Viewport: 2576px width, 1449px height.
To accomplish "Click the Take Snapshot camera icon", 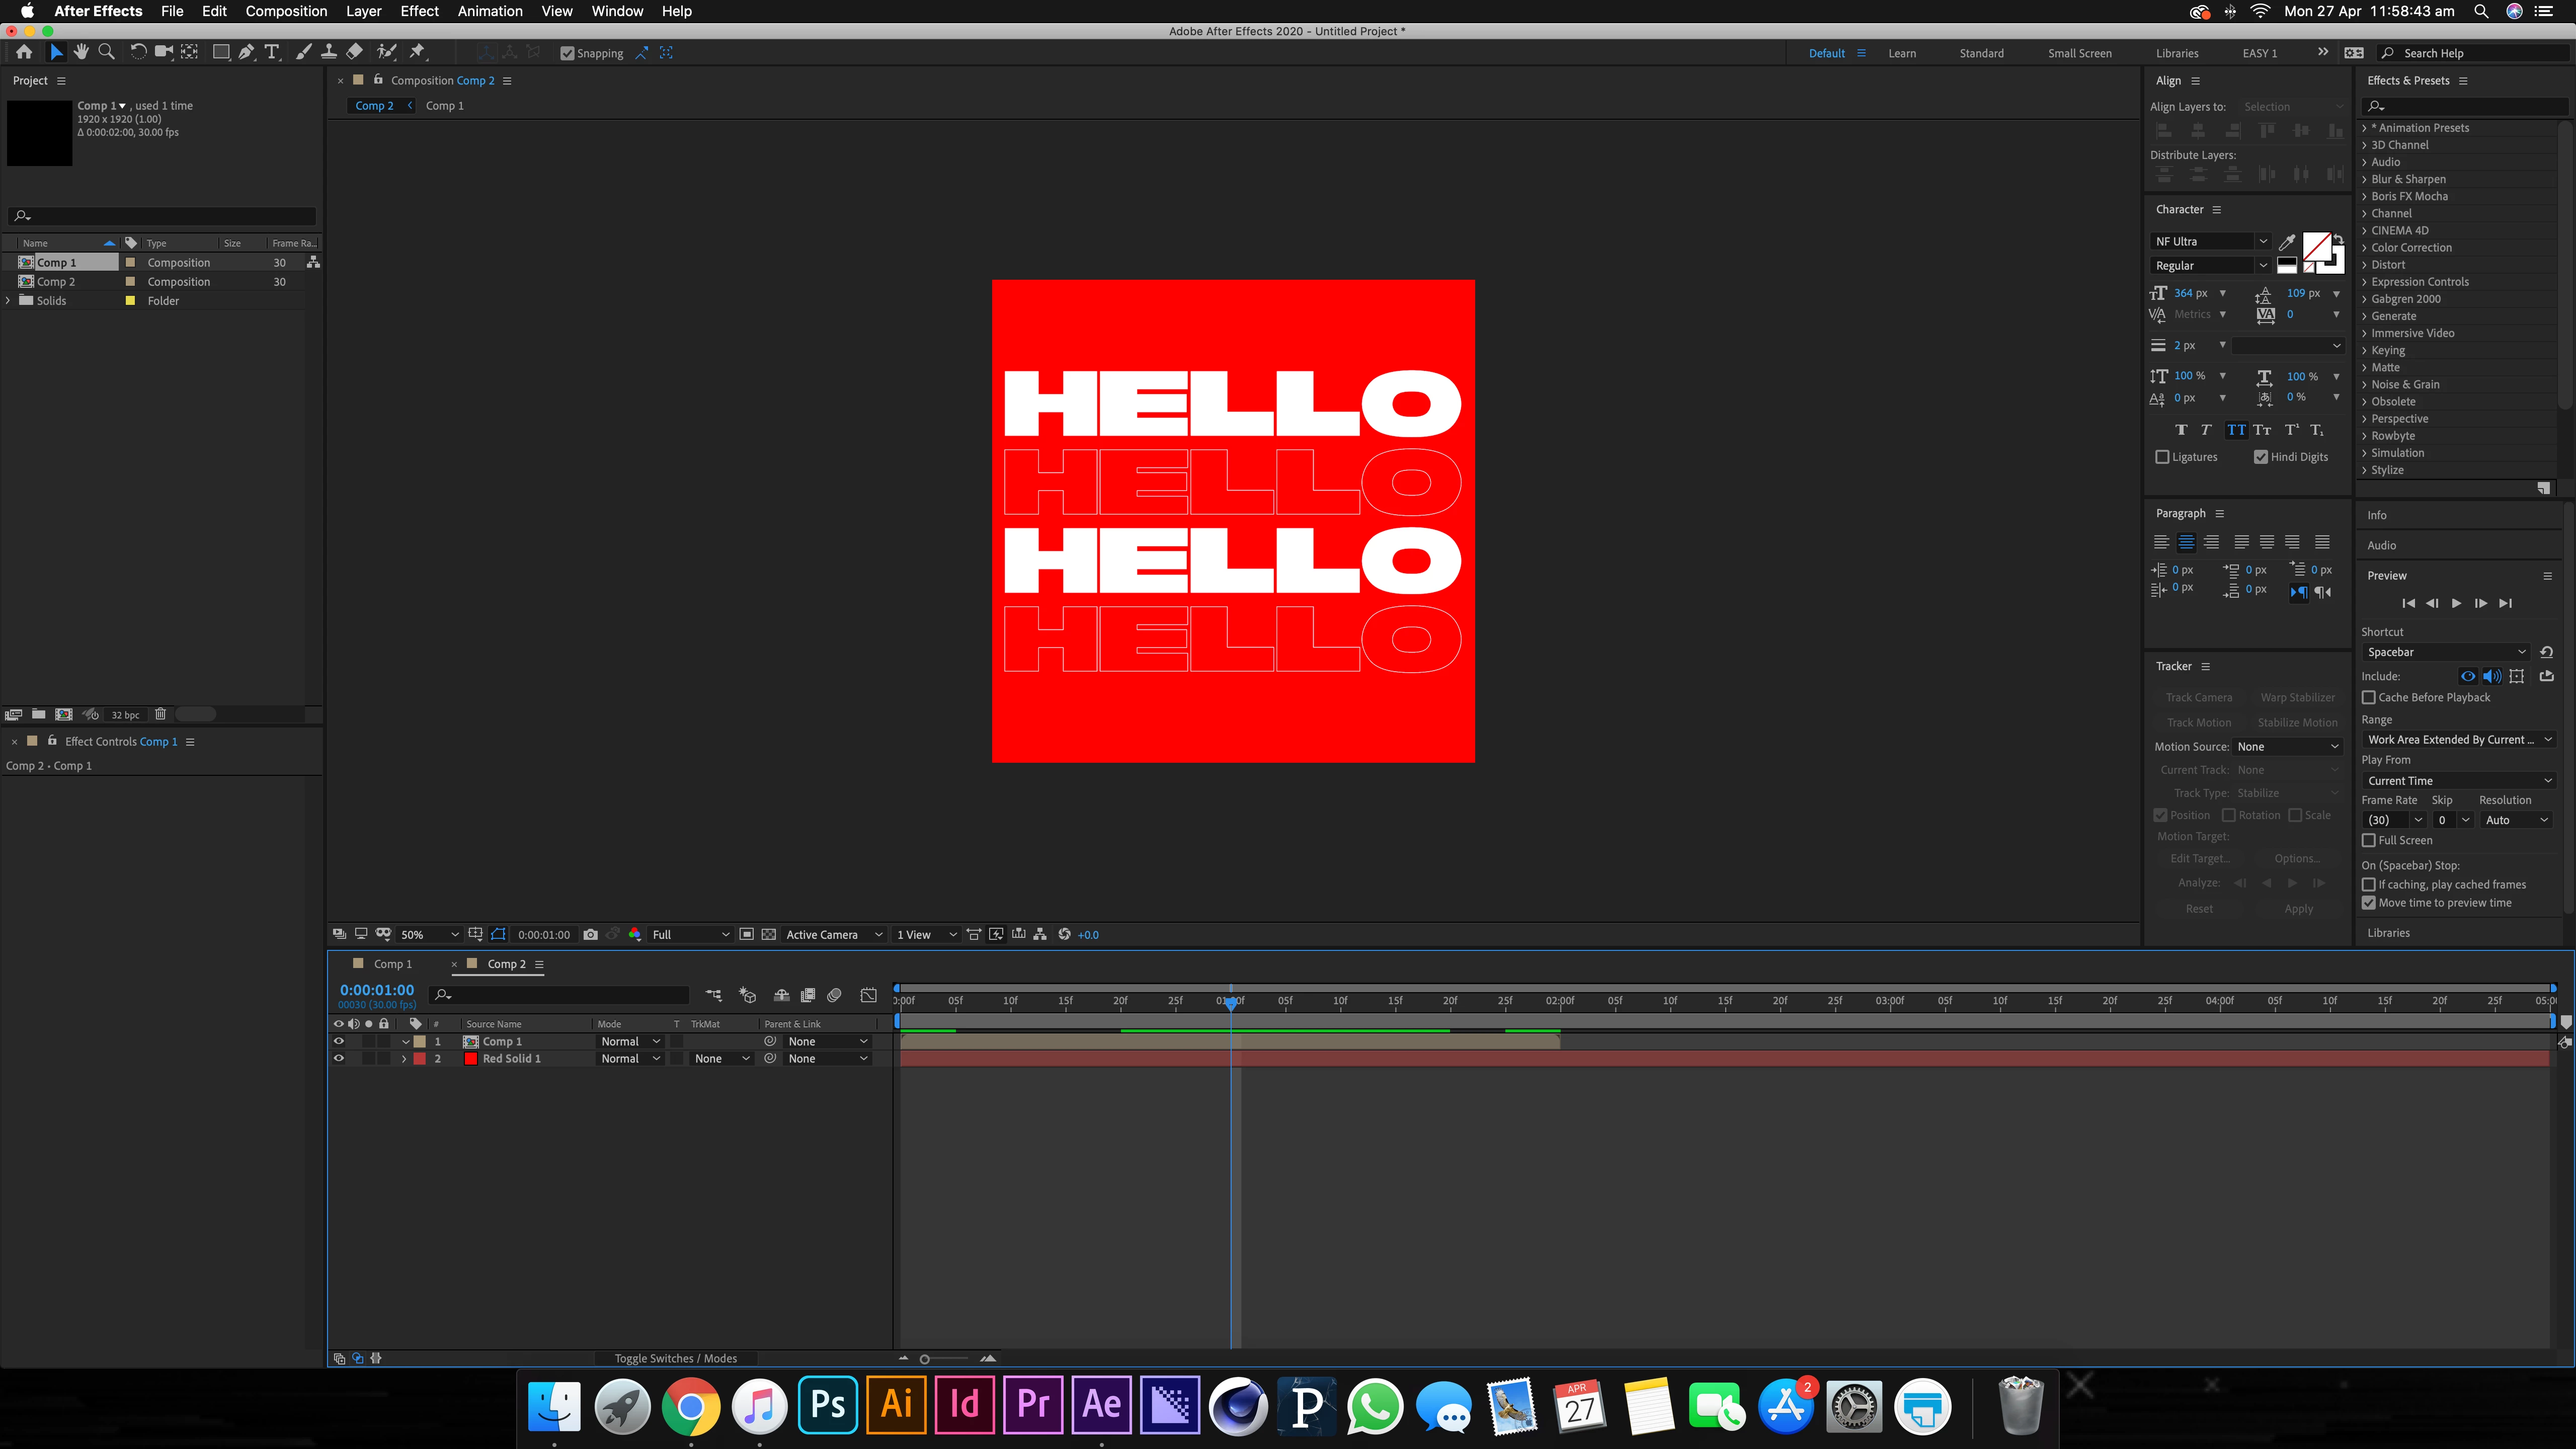I will [x=591, y=934].
